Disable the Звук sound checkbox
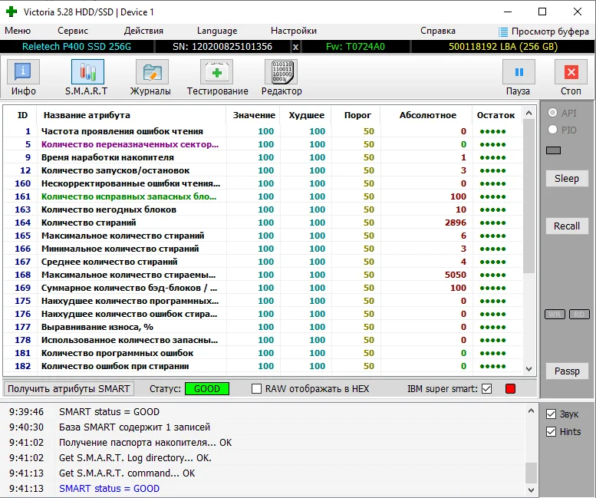 coord(551,414)
